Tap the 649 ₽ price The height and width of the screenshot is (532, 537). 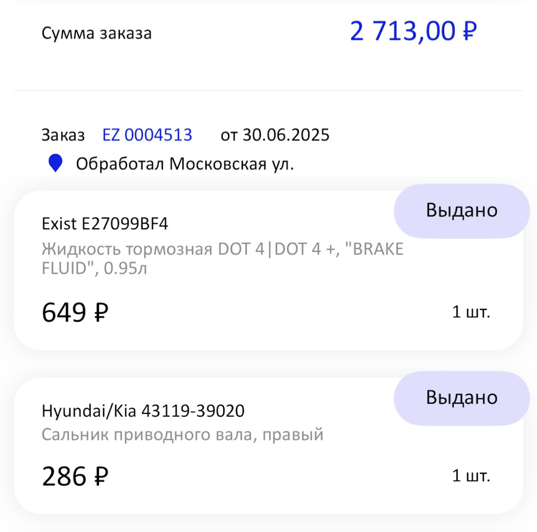click(x=75, y=312)
